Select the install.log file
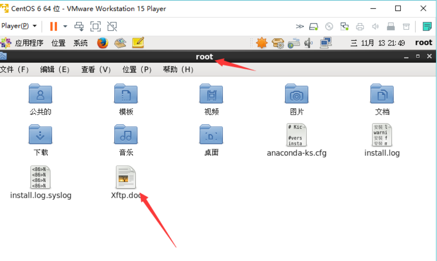Screen dimensions: 437x261 [x=382, y=140]
